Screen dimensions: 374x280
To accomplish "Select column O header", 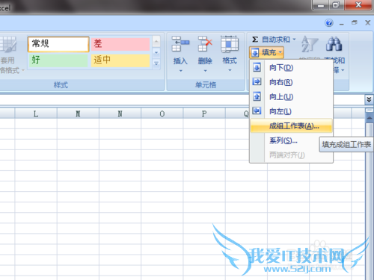I will pyautogui.click(x=162, y=113).
